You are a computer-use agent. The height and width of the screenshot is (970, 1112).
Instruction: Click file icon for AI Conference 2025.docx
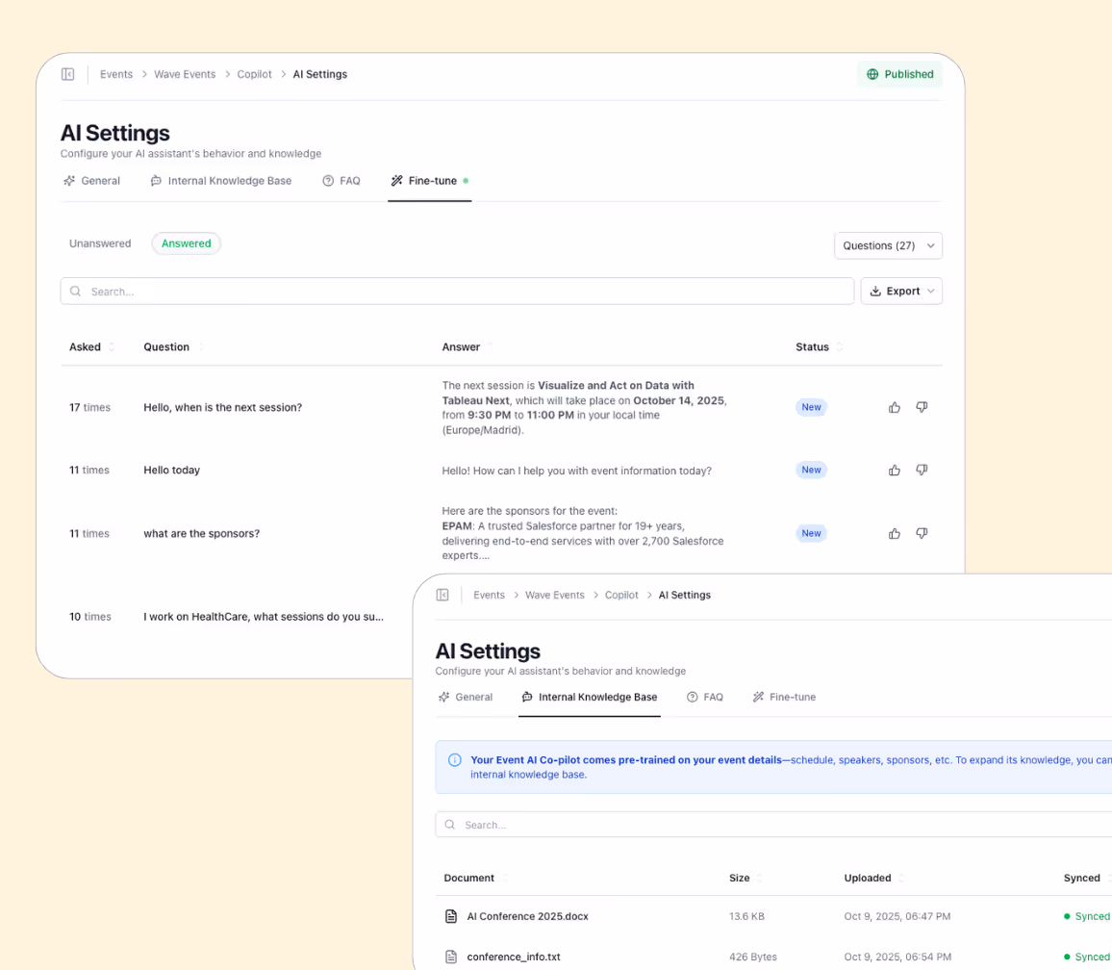point(451,916)
